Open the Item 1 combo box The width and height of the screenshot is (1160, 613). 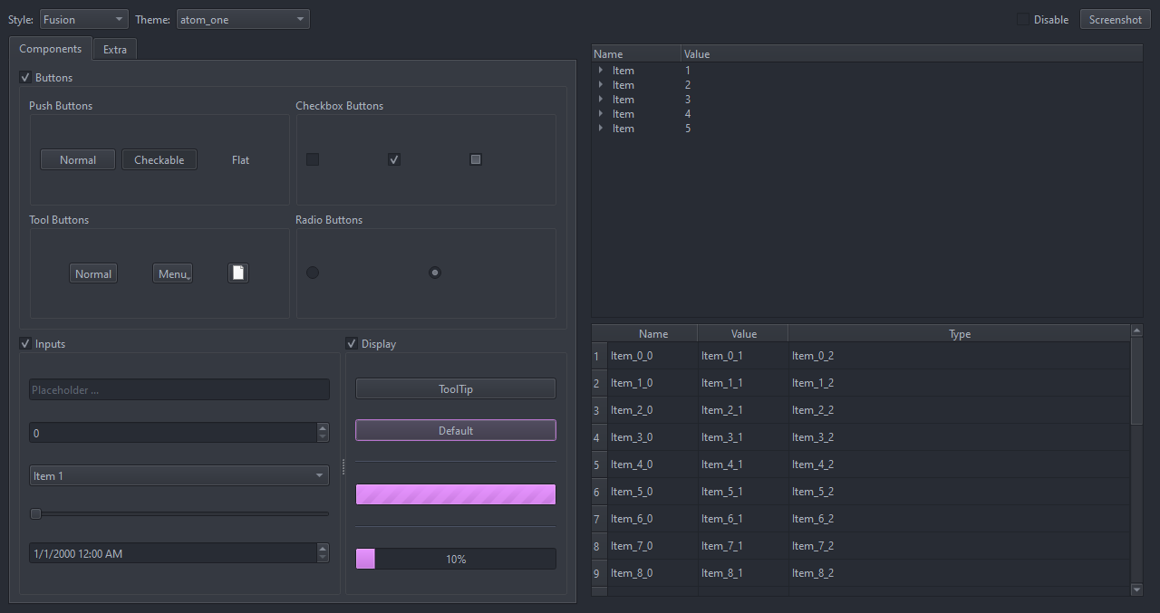179,476
